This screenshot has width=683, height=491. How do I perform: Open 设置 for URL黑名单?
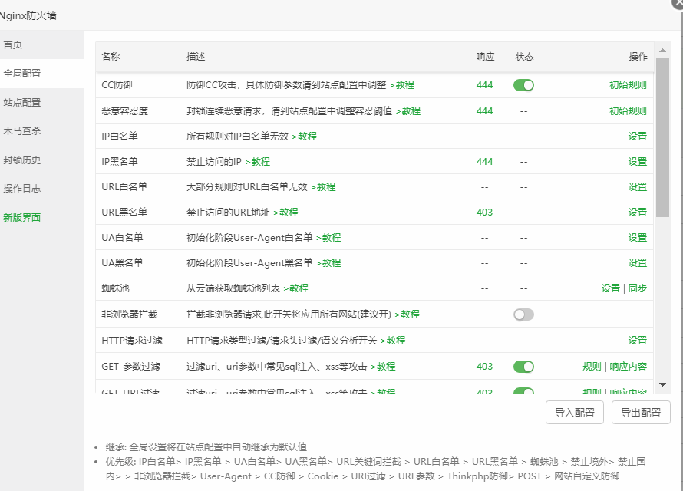tap(638, 213)
